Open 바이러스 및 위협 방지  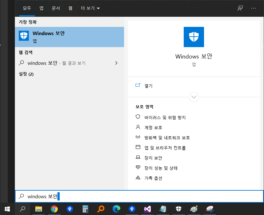[x=165, y=117]
